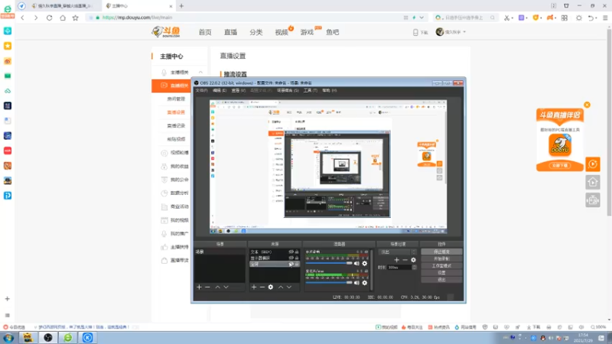Screen dimensions: 612x344
Task: Open user account dropdown in Douyu header
Action: [x=464, y=32]
